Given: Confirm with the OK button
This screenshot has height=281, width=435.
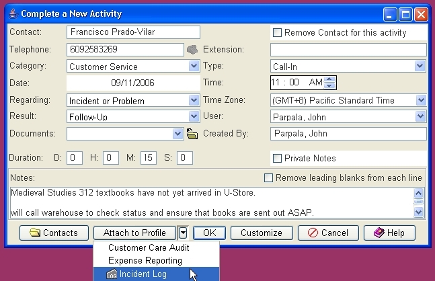Looking at the screenshot, I should 210,233.
